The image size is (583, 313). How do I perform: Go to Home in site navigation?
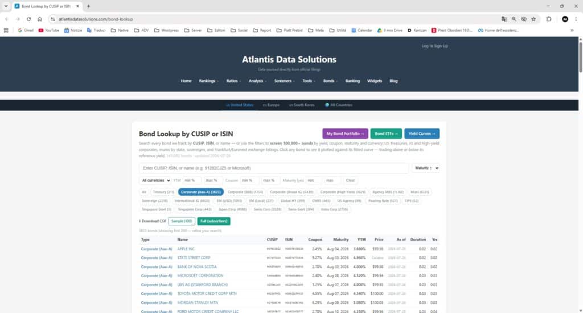(x=186, y=81)
